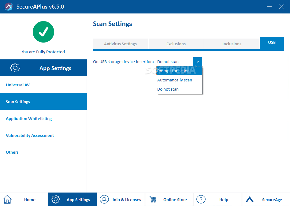Select Scan Settings in the sidebar
This screenshot has width=290, height=206.
coord(43,102)
